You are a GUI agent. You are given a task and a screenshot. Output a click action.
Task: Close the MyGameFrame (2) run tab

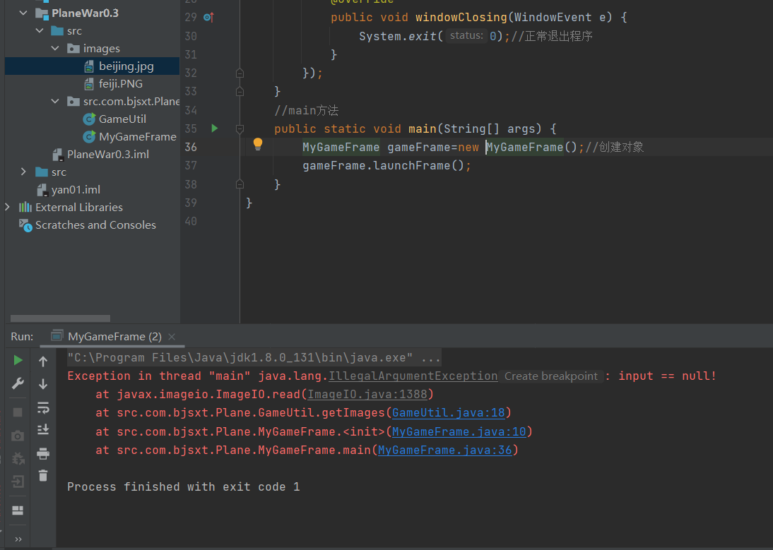(172, 337)
